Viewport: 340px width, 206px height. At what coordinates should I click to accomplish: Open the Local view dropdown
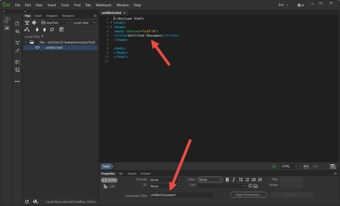coord(84,22)
